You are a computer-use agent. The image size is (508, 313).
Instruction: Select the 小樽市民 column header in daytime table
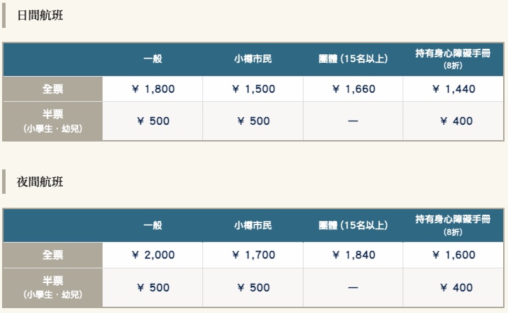pos(253,59)
